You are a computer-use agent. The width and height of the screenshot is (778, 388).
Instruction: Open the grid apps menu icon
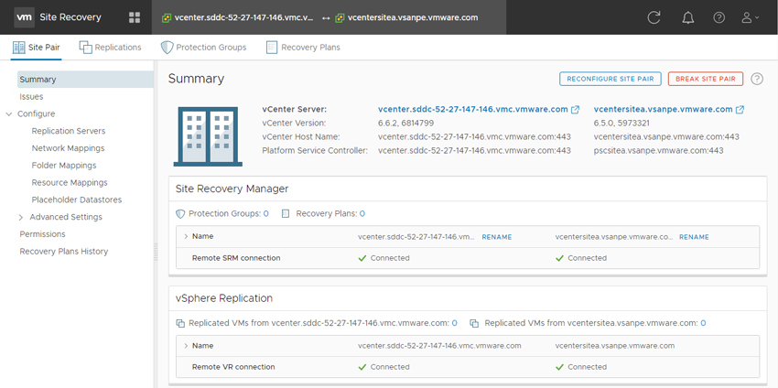pyautogui.click(x=135, y=18)
